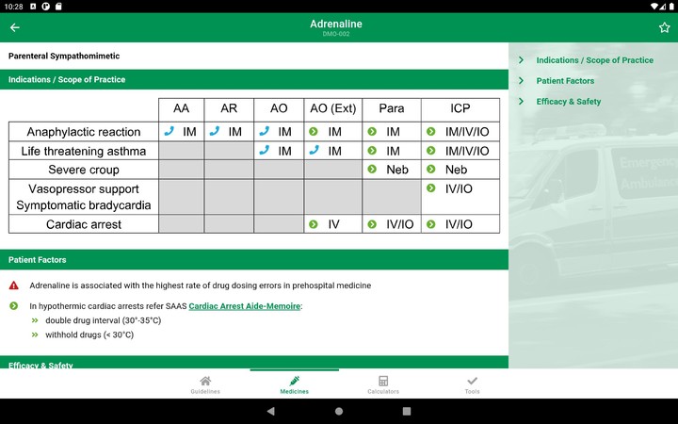The image size is (678, 424).
Task: Click green arrow in Anaphylactic reaction Para cell
Action: pos(372,132)
